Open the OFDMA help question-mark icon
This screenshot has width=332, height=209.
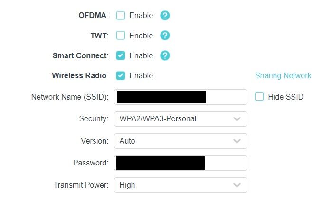[165, 16]
